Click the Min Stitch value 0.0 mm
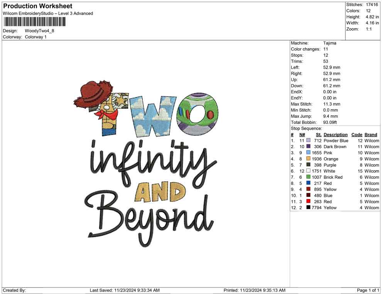The width and height of the screenshot is (382, 294). point(331,110)
